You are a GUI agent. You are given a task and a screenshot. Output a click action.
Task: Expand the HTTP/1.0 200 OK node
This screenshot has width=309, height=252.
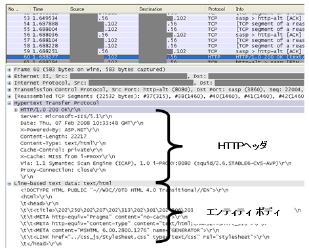[x=16, y=110]
